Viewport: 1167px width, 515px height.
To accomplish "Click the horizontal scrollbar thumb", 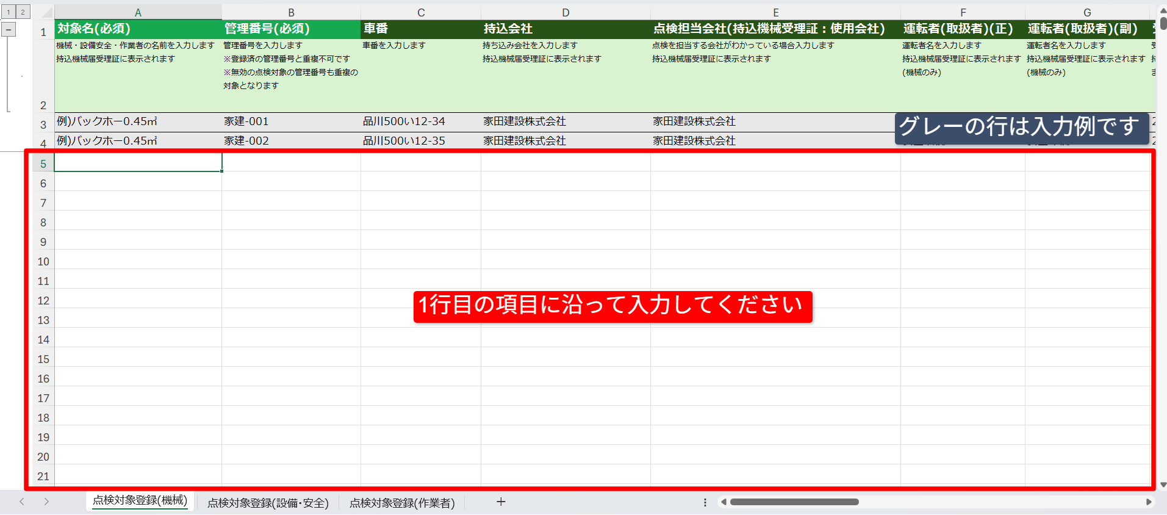I will [x=794, y=502].
